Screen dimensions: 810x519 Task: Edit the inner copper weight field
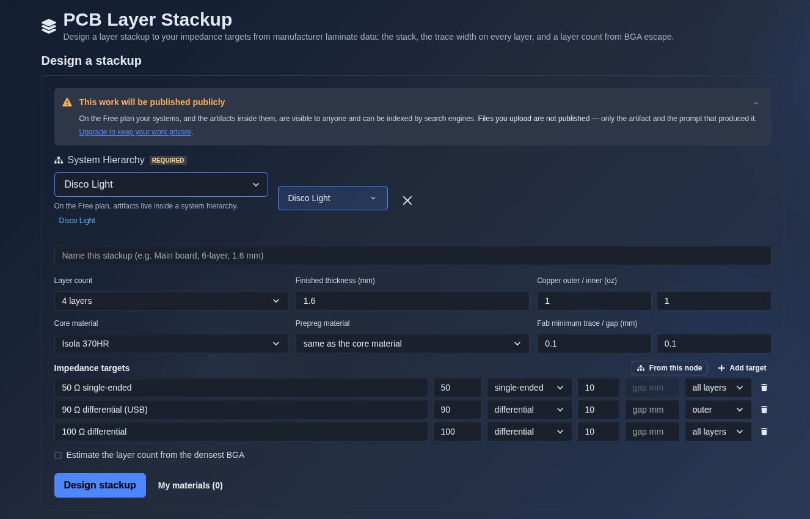click(714, 301)
